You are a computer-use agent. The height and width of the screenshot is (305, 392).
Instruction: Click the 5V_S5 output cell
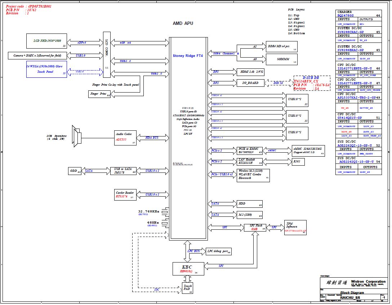[x=370, y=40]
